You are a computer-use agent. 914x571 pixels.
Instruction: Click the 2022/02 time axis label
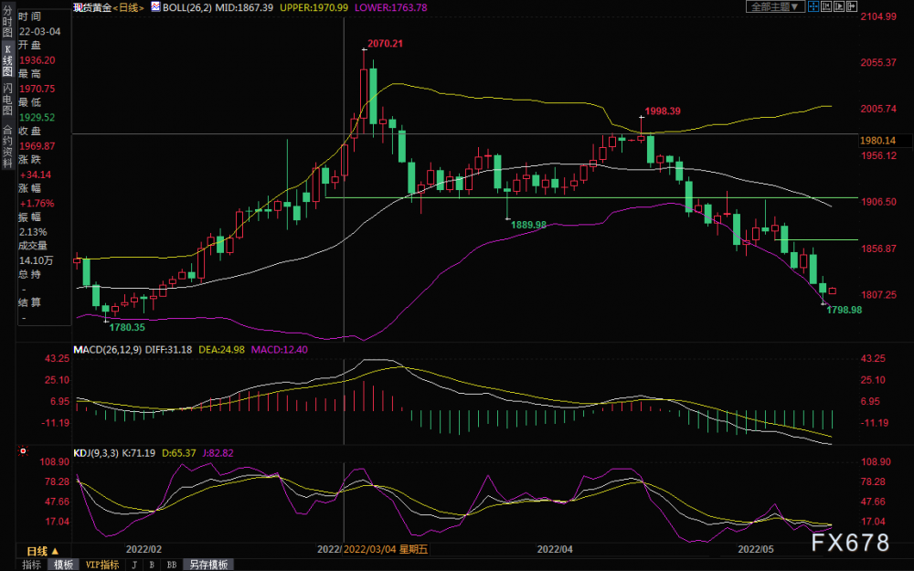[x=143, y=549]
